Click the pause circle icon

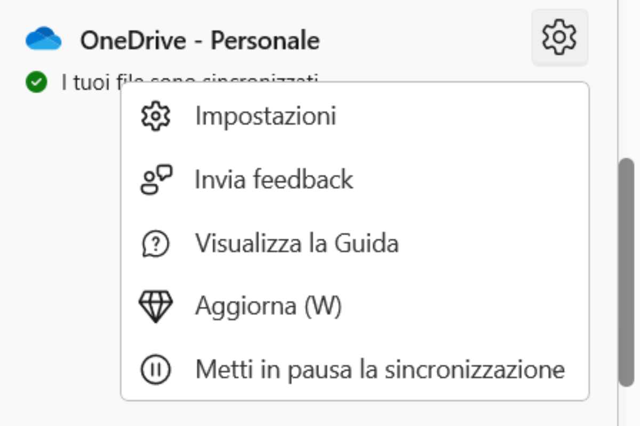(155, 369)
